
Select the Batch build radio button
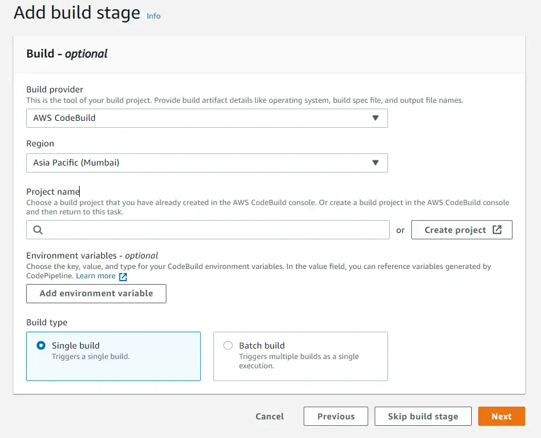click(x=228, y=345)
